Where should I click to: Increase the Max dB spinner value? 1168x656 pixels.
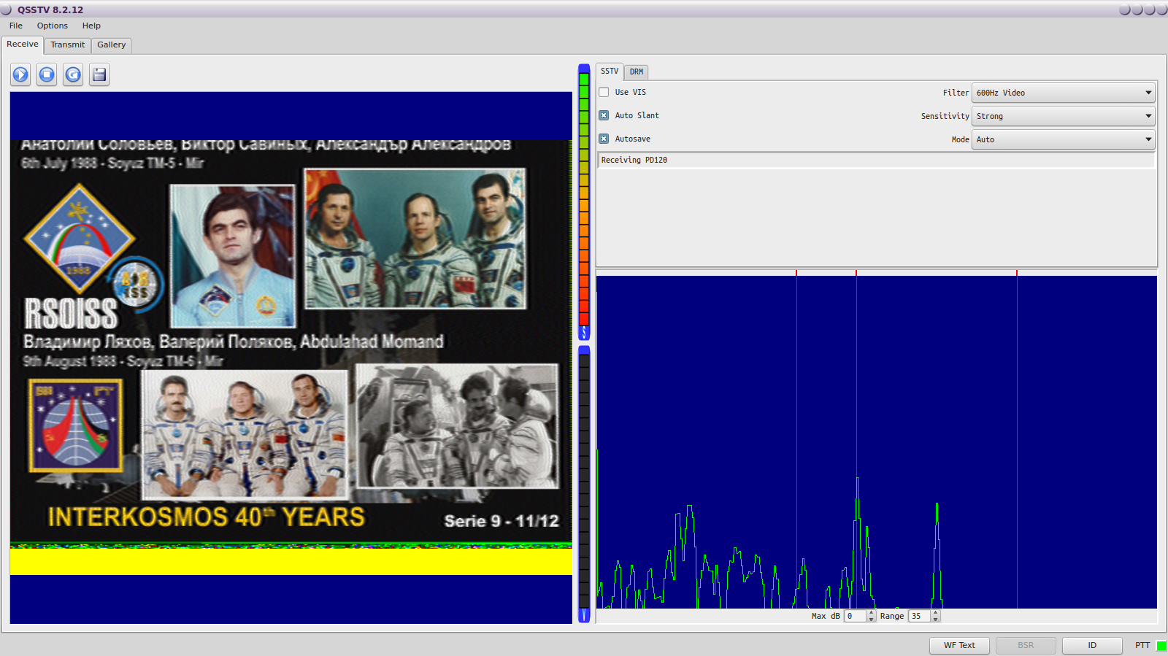pos(871,614)
